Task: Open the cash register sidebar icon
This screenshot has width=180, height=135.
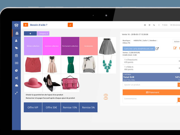Action: pos(17,33)
